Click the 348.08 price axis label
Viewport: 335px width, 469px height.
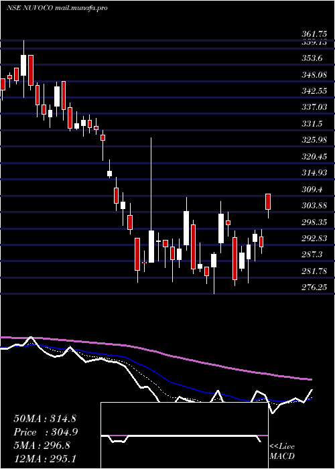click(314, 74)
